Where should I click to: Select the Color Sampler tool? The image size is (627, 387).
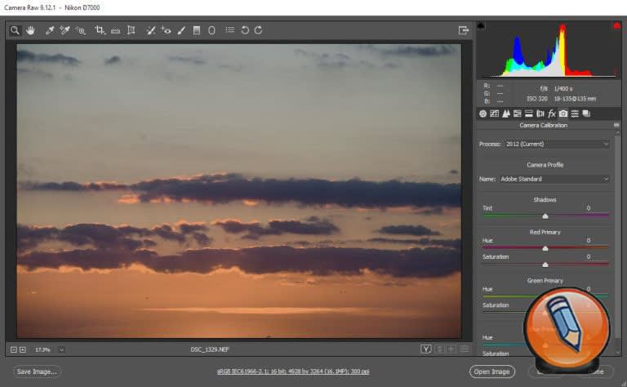[64, 30]
